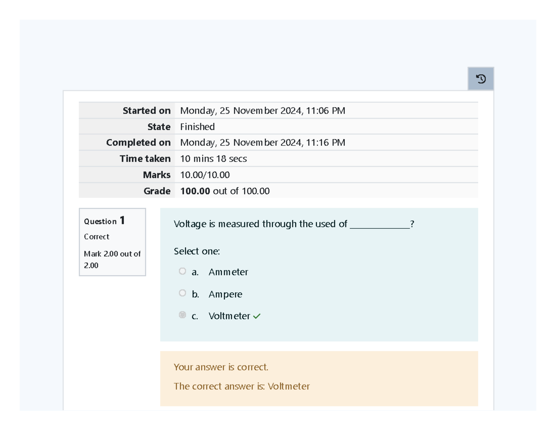Click the time taken '10 mins 18 secs'

click(214, 159)
